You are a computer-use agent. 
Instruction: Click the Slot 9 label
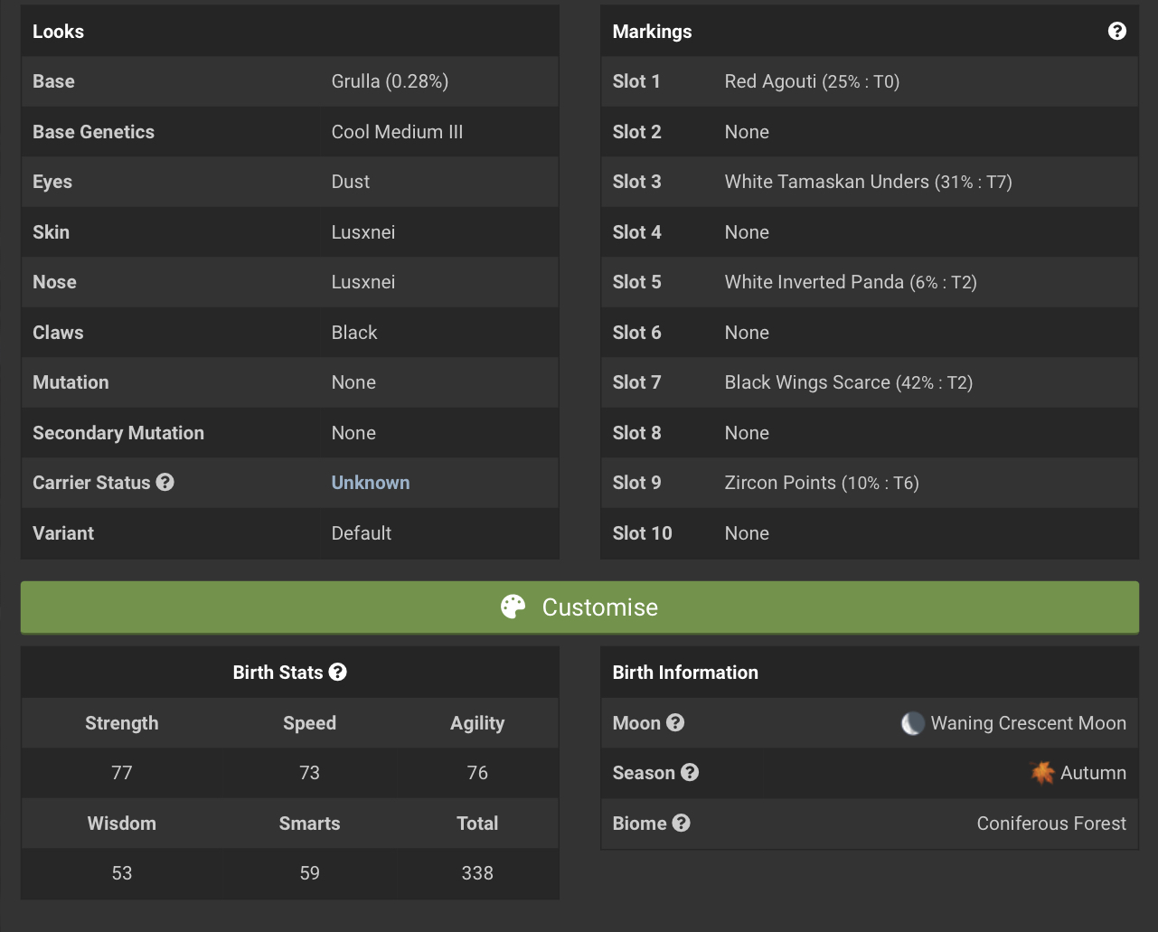pyautogui.click(x=636, y=483)
